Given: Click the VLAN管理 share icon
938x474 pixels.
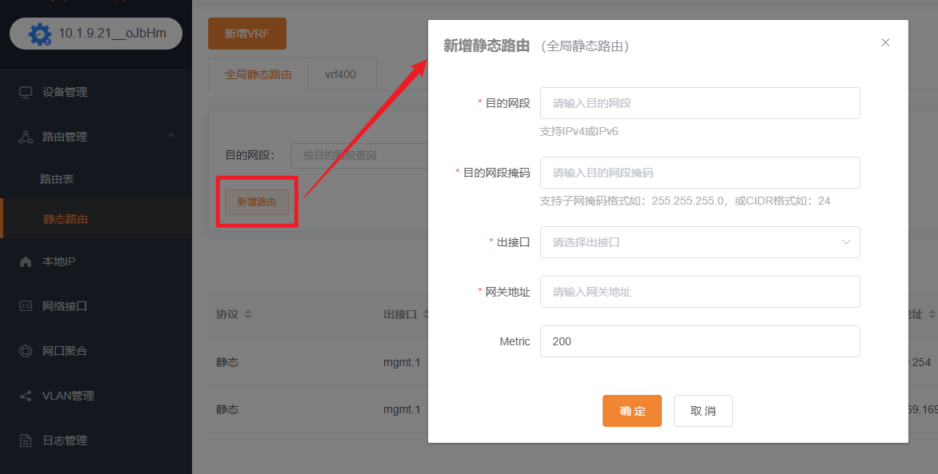Looking at the screenshot, I should point(26,396).
